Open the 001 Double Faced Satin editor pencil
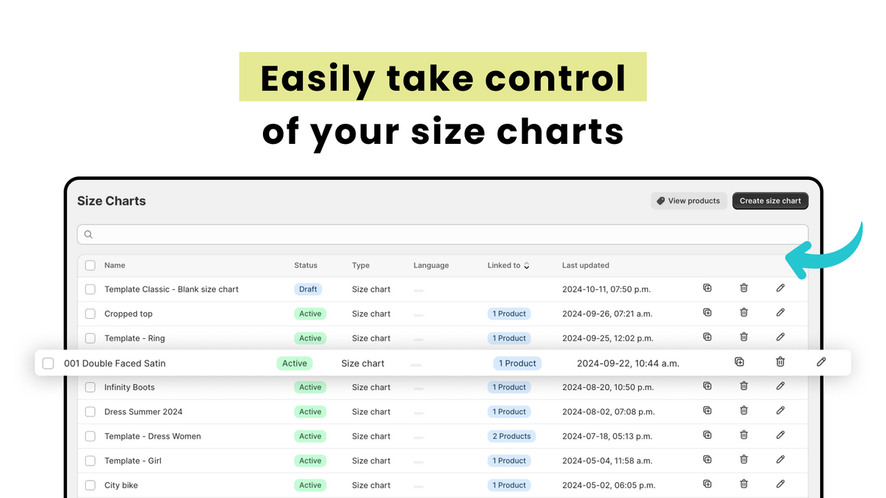886x498 pixels. (x=821, y=362)
